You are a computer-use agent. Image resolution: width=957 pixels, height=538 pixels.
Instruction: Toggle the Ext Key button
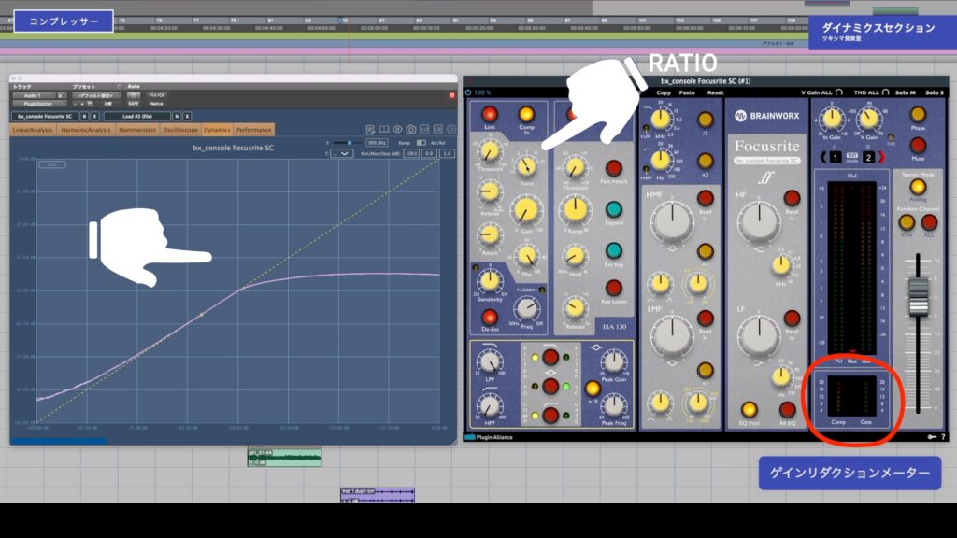coord(613,250)
